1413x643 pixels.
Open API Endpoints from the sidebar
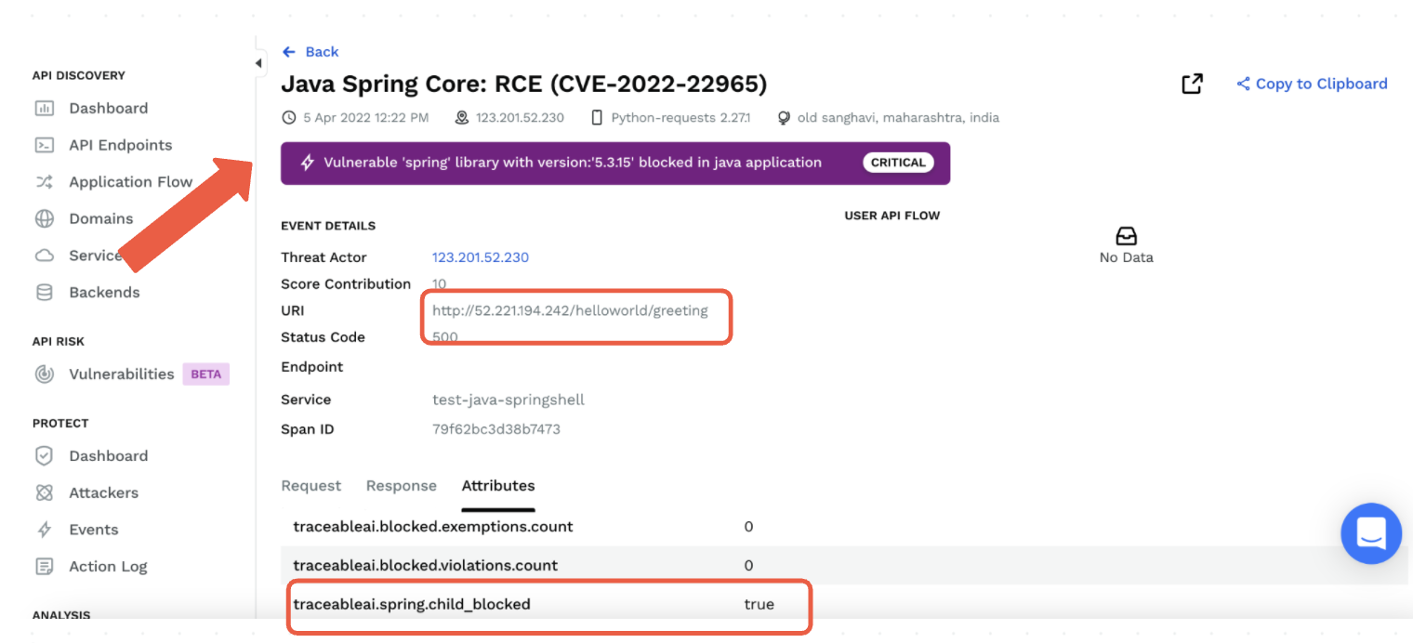pyautogui.click(x=120, y=145)
